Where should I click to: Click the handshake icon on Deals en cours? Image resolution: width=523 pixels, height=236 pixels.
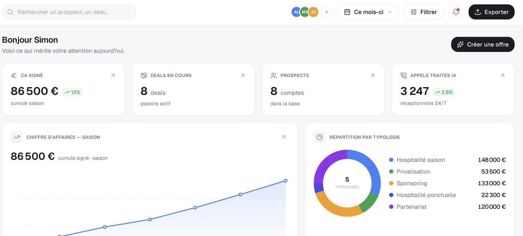tap(144, 76)
